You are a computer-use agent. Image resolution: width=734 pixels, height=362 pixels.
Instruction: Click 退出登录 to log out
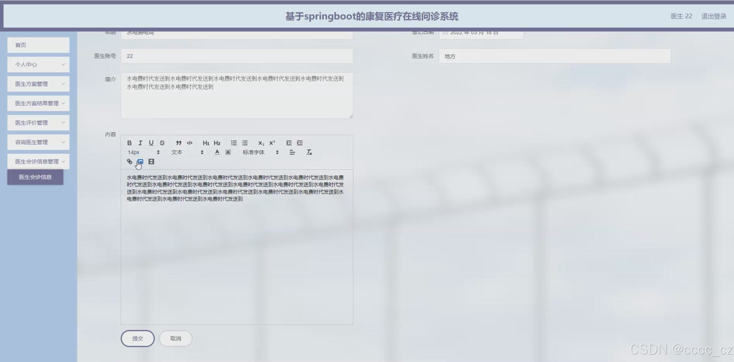(714, 16)
